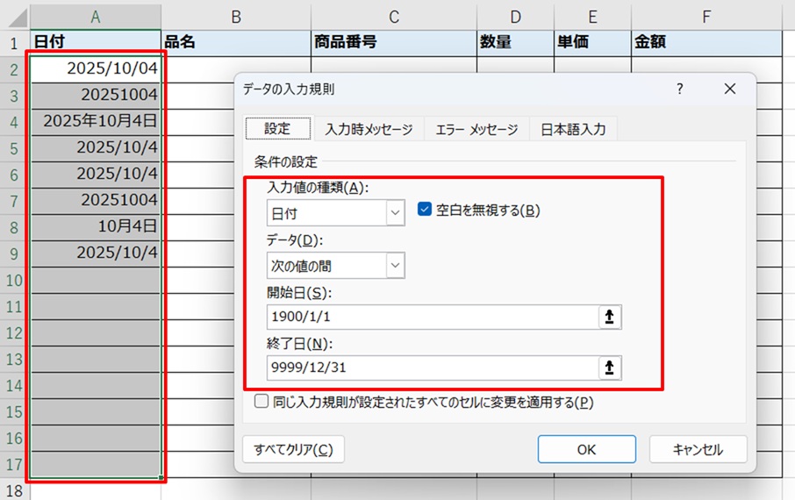This screenshot has height=500, width=795.
Task: Select the 日本語入力 tab
Action: click(x=573, y=129)
